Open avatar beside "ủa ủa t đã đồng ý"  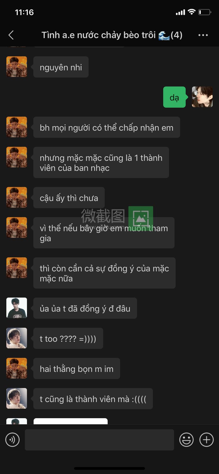pyautogui.click(x=17, y=308)
